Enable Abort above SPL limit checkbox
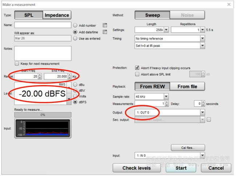Screen dimensions: 236x176 pos(137,74)
